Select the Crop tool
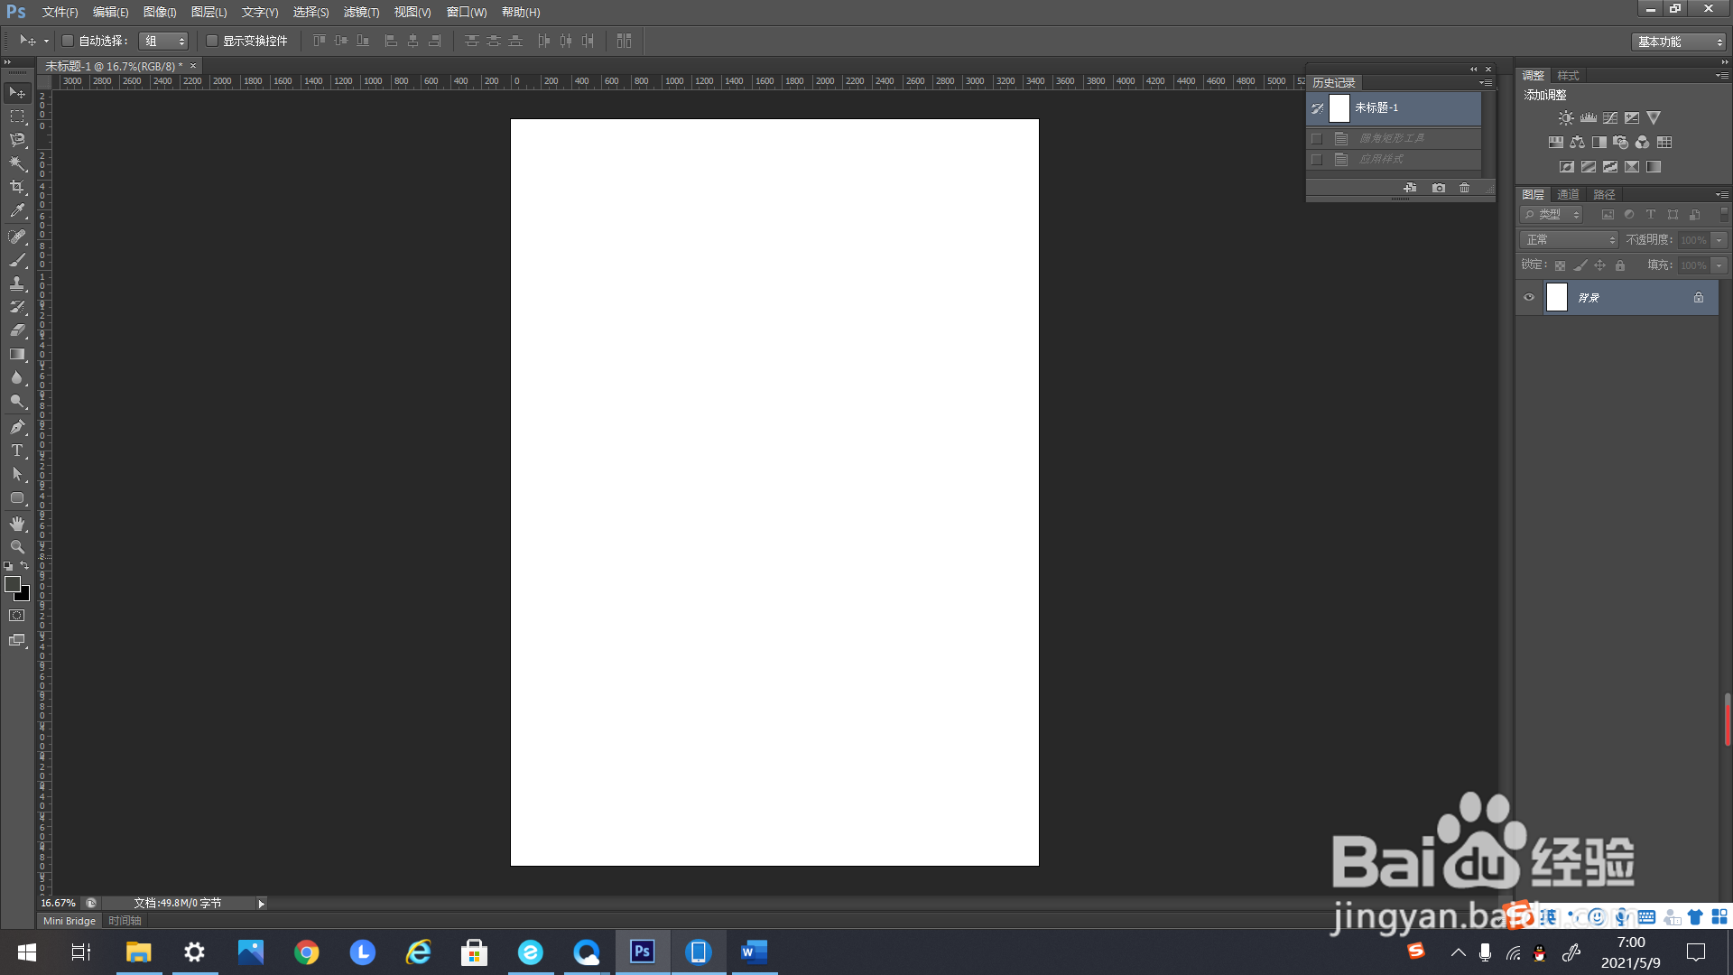This screenshot has height=975, width=1733. click(x=17, y=187)
